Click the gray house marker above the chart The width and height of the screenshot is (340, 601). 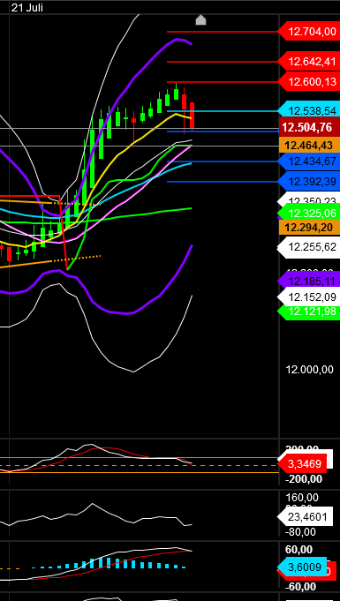tap(200, 20)
